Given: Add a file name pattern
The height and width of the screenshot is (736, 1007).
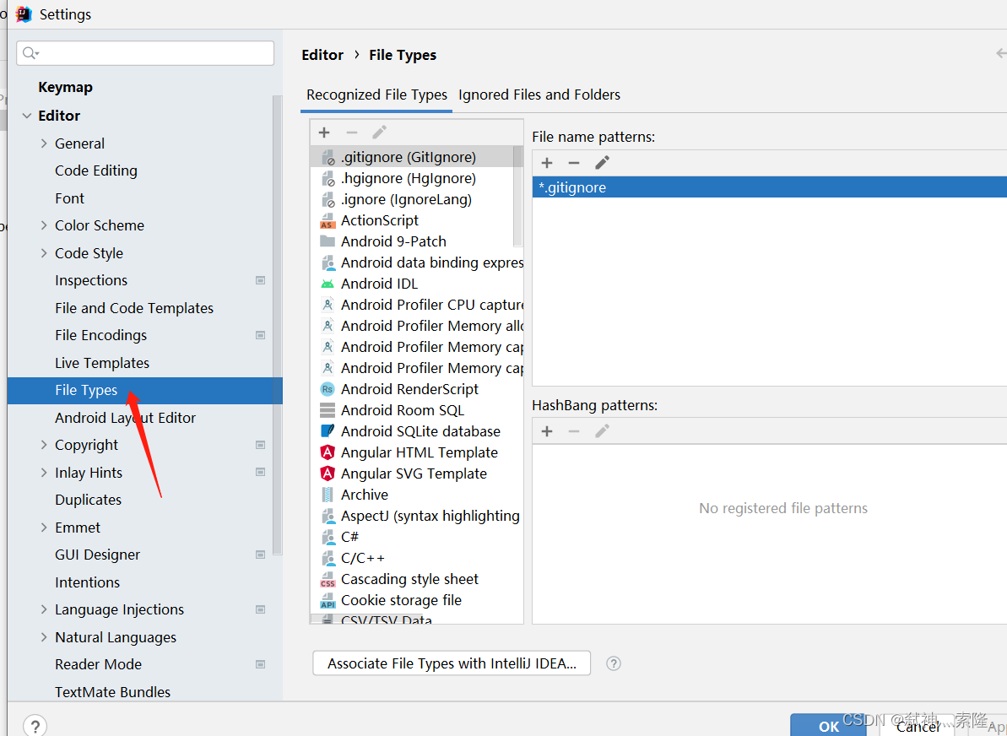Looking at the screenshot, I should pos(547,163).
